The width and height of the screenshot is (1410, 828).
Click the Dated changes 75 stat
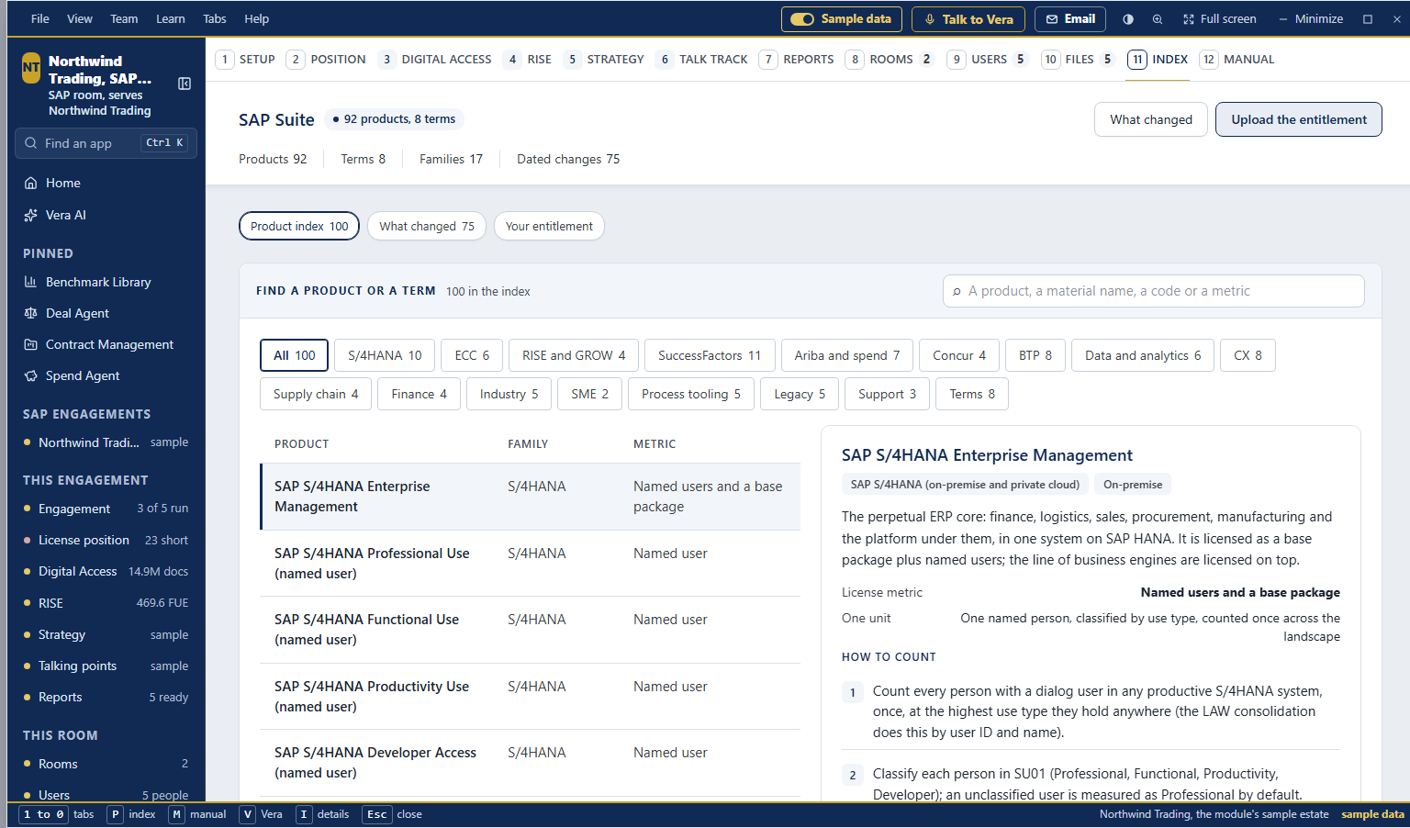pyautogui.click(x=568, y=159)
